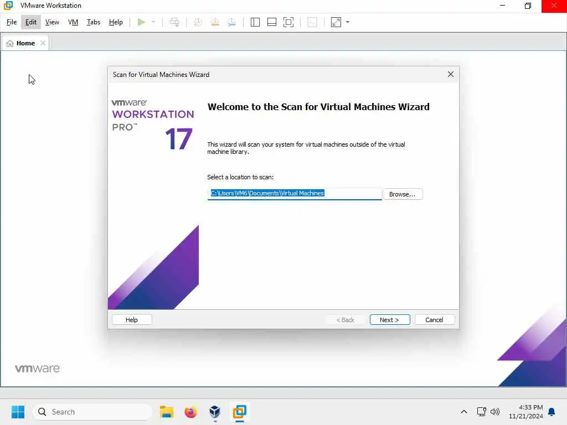567x425 pixels.
Task: Click the Take Snapshot toolbar icon
Action: tap(198, 22)
